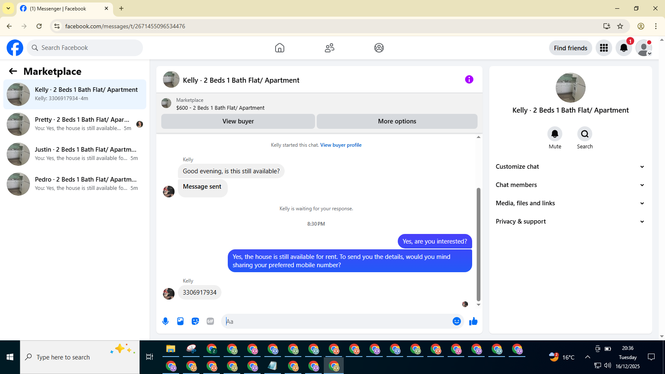Open the Friends icon in top navigation
The image size is (665, 374).
[330, 48]
